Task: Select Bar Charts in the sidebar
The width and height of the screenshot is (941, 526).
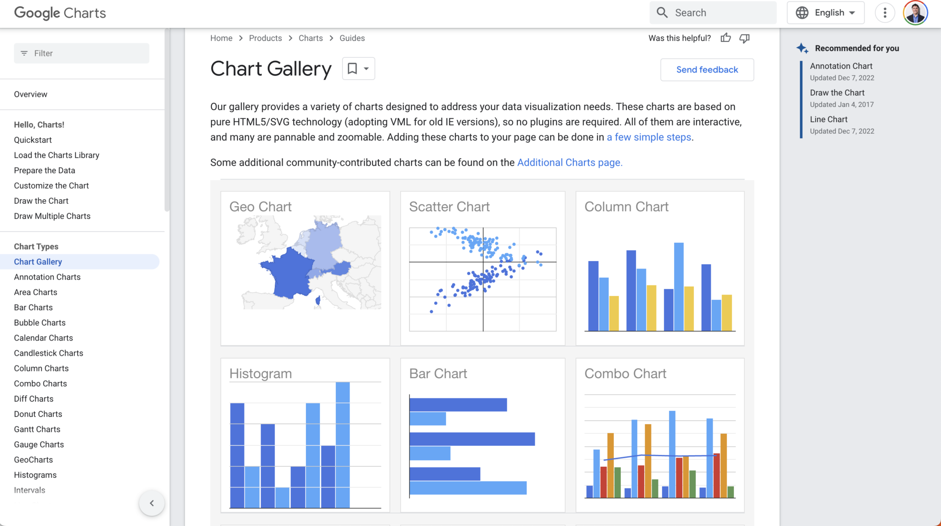Action: [x=33, y=307]
